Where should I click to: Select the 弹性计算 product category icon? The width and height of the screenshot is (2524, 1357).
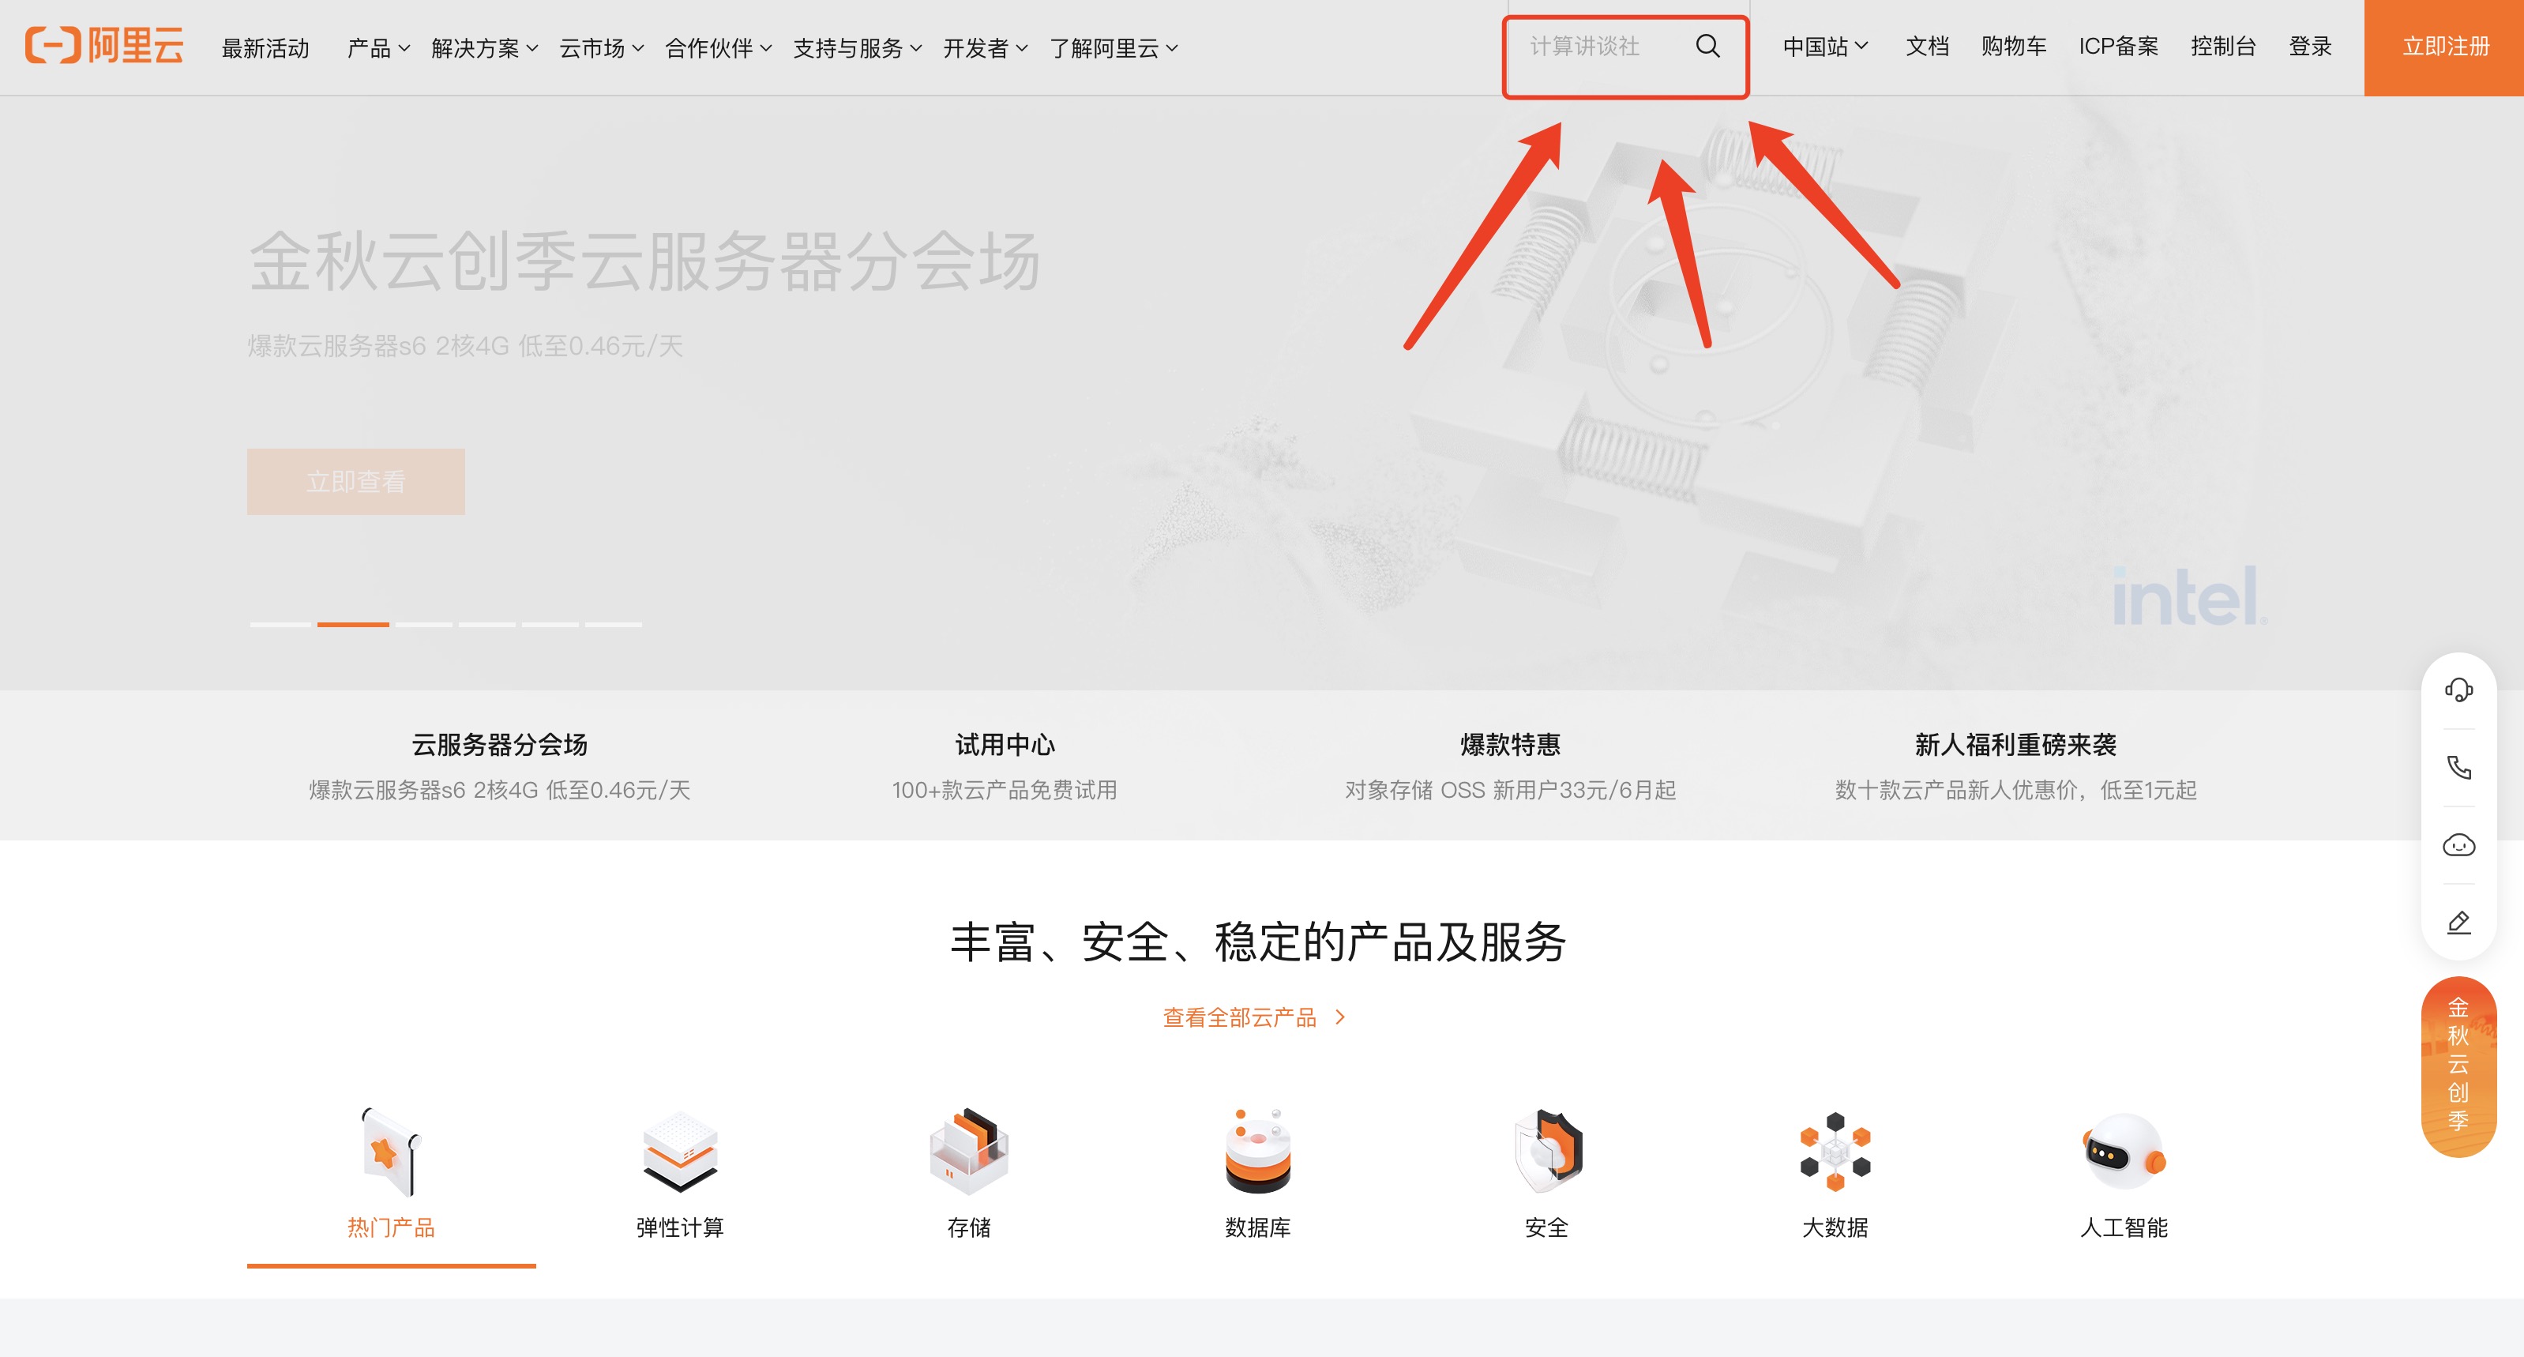[x=679, y=1152]
